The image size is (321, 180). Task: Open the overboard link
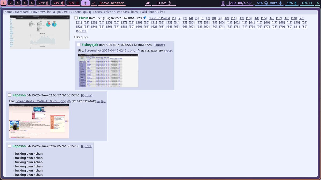click(x=22, y=12)
